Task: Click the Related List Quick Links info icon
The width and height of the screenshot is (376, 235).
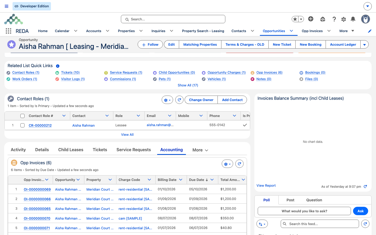Action: (x=58, y=66)
